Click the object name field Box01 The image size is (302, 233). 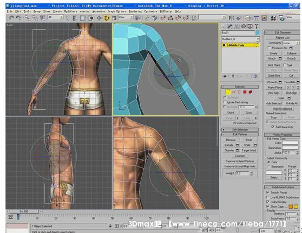pos(238,33)
